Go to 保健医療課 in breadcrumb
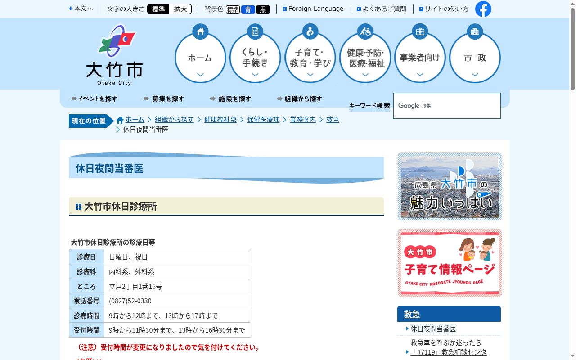 (263, 120)
